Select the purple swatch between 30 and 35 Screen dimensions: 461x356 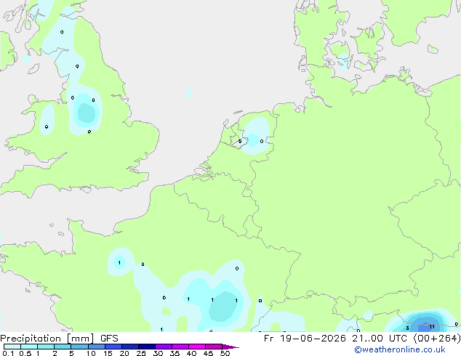click(164, 347)
